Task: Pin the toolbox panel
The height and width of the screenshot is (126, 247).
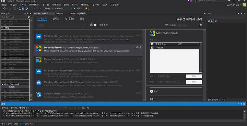Action: (27, 13)
